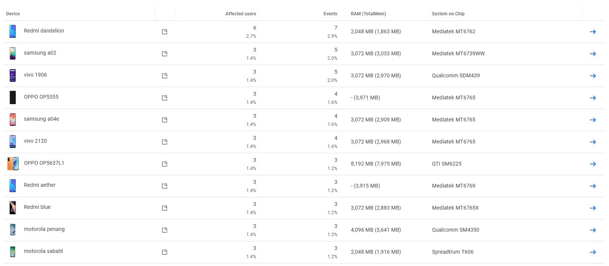Screen dimensions: 609x266
Task: Sort by the Events column header
Action: [330, 14]
